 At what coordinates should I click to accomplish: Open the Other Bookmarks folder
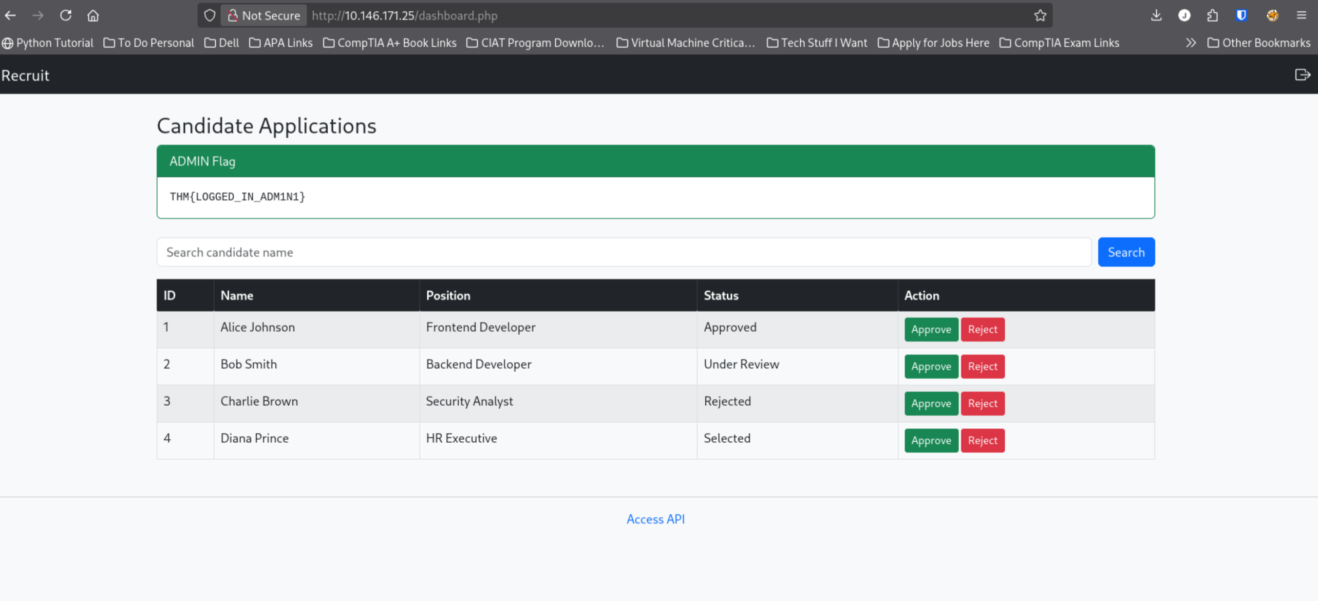tap(1258, 43)
